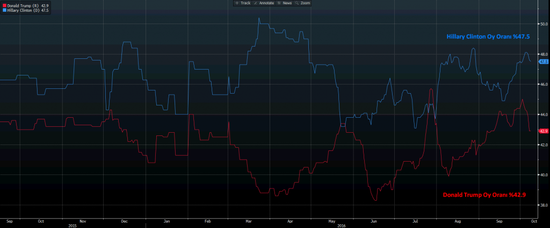Click the red Donald Trump legend swatch

click(4, 6)
